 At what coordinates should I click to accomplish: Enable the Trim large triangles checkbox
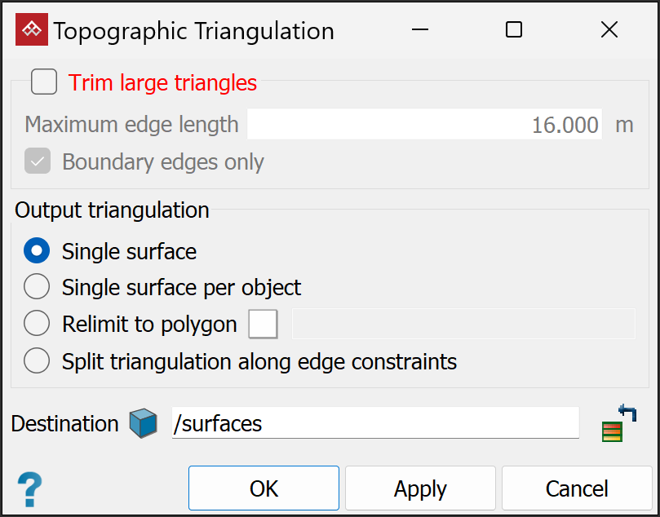coord(44,82)
